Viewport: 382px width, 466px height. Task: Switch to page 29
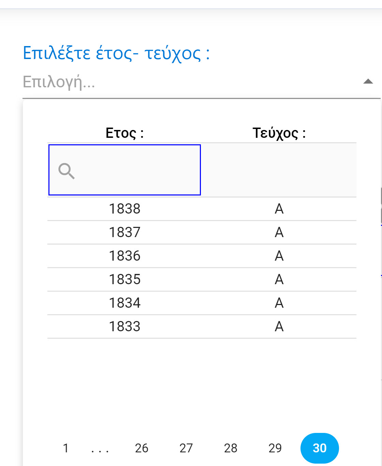[275, 448]
